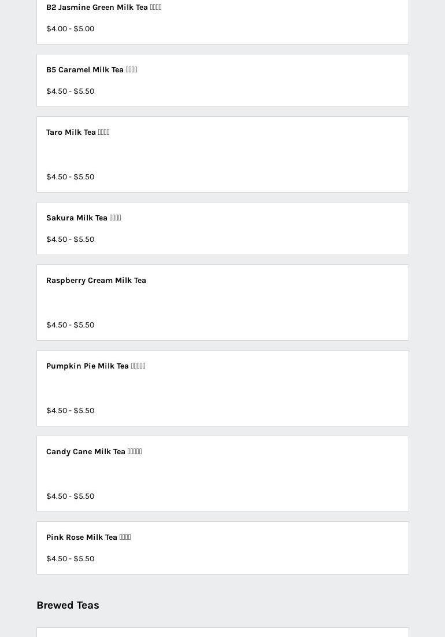445x637 pixels.
Task: Click the blank space between Candy Cane title and price
Action: tap(222, 474)
